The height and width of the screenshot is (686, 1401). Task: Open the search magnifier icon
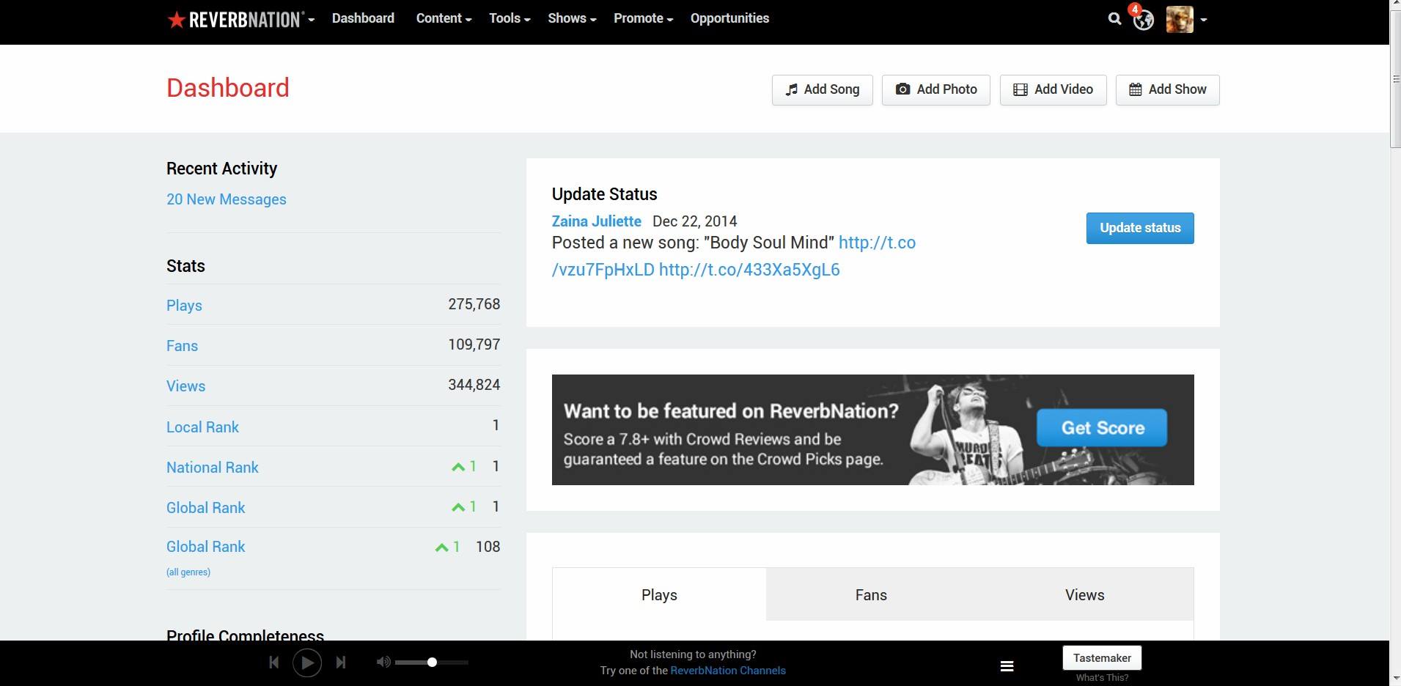pyautogui.click(x=1114, y=19)
